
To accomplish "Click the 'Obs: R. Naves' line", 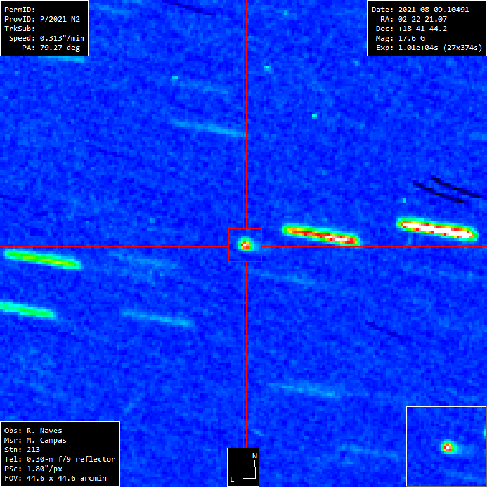I will (x=33, y=431).
